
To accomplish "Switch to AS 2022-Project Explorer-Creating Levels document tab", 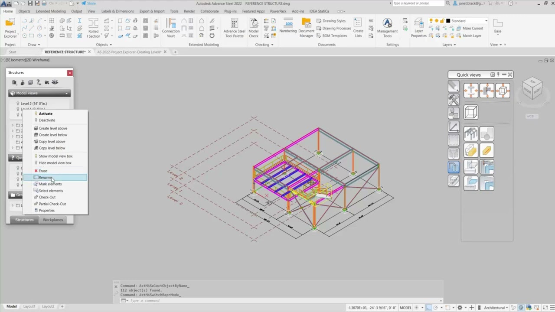I will 129,52.
